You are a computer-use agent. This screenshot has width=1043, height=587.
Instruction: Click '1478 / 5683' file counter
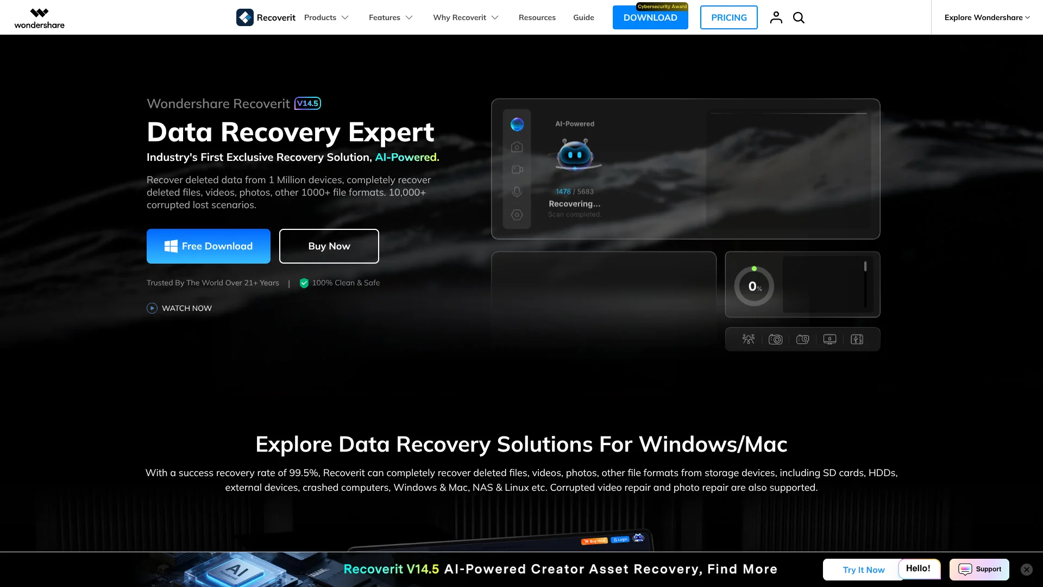(x=575, y=192)
